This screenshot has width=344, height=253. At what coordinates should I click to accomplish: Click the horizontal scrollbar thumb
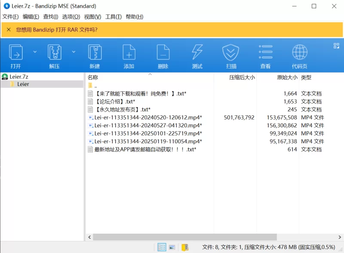point(185,237)
